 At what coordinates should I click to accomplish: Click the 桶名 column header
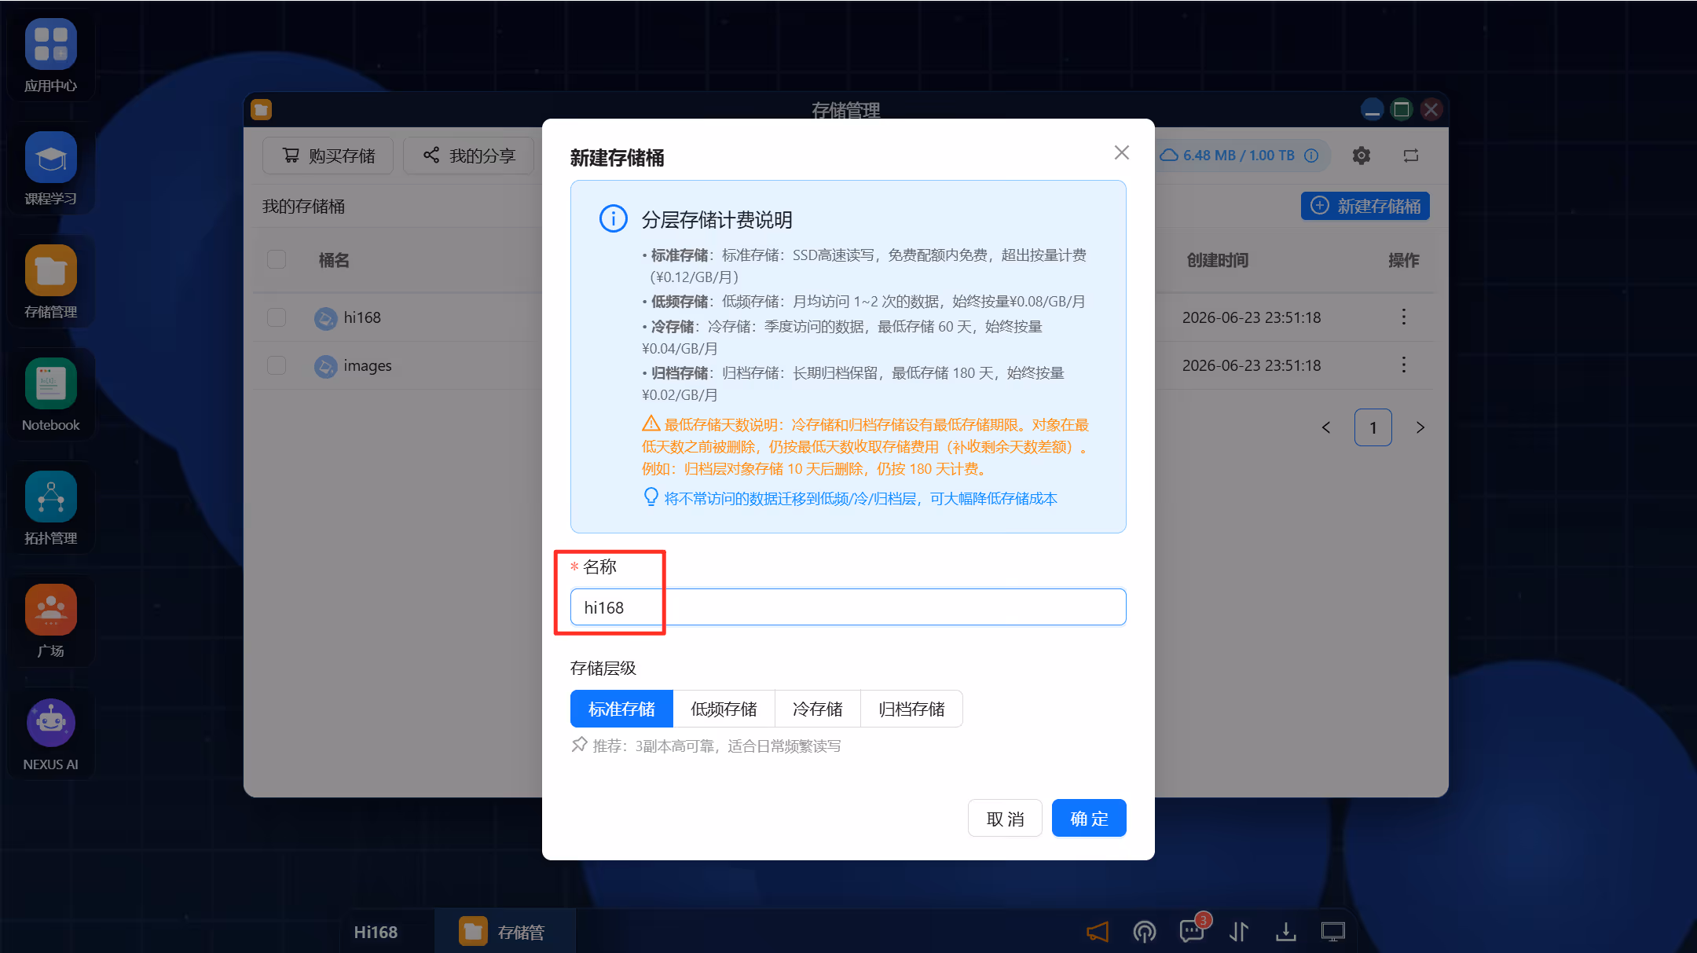(334, 260)
